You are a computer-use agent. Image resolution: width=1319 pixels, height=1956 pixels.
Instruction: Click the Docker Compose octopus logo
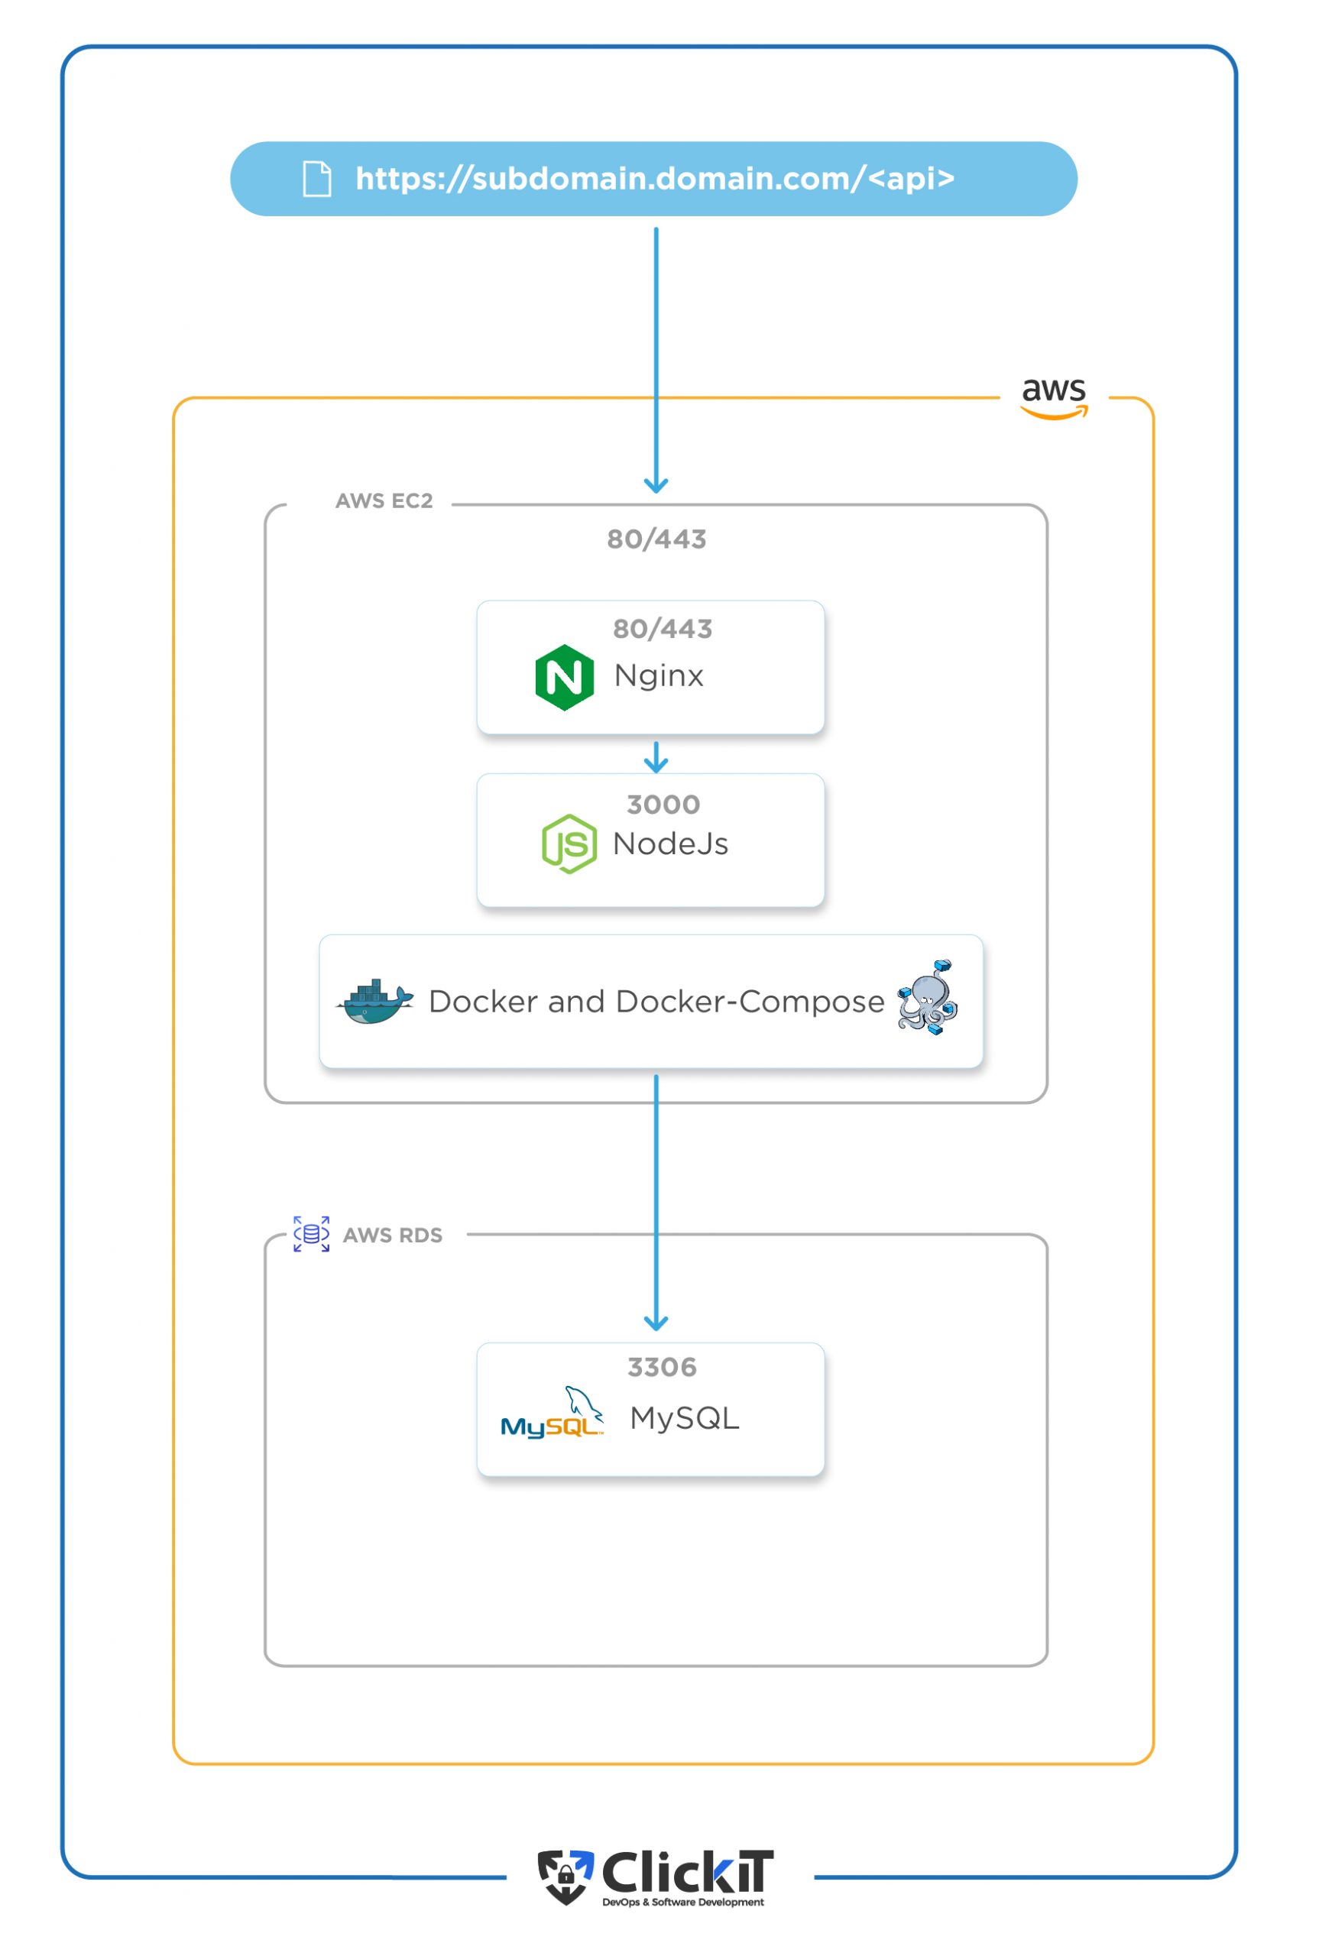(927, 997)
